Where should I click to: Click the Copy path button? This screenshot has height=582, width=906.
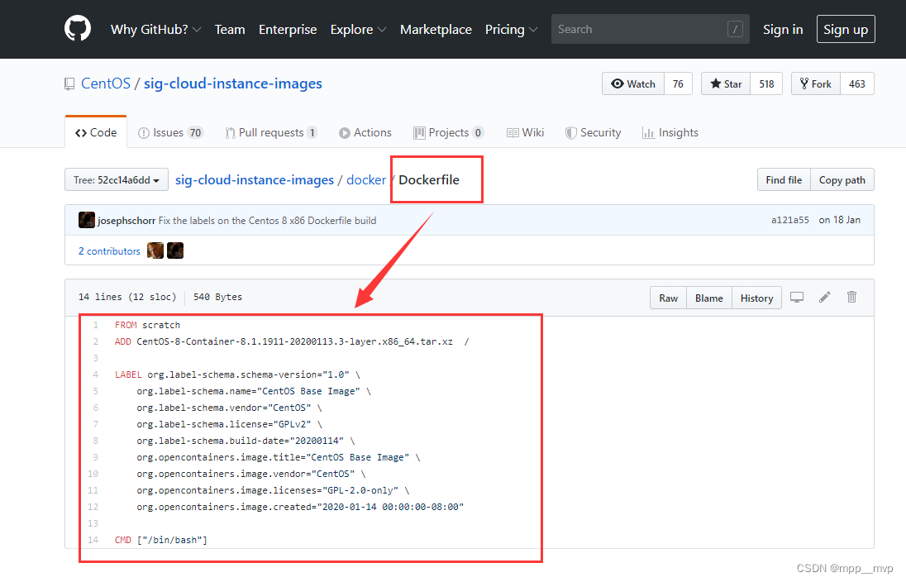point(842,179)
